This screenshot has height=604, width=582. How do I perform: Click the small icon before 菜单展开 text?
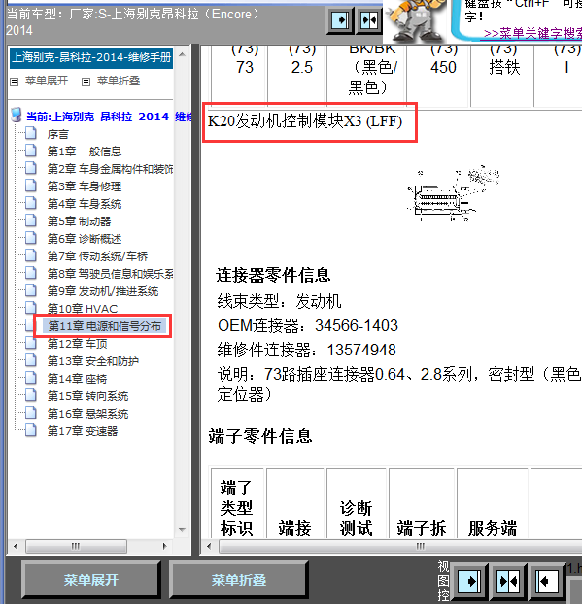(15, 82)
